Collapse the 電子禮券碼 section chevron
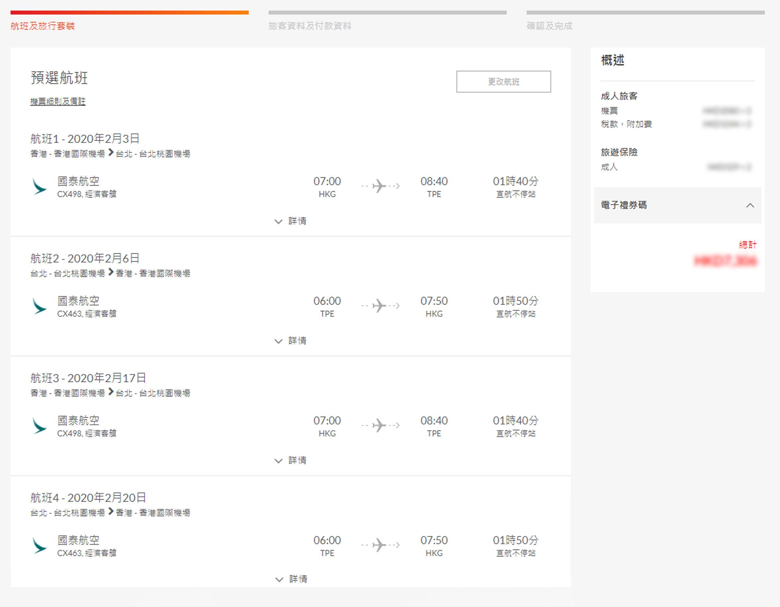Image resolution: width=780 pixels, height=607 pixels. [750, 206]
